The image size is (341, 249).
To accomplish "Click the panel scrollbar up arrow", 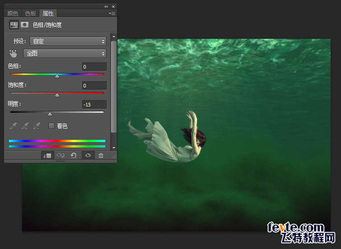I will coord(114,37).
